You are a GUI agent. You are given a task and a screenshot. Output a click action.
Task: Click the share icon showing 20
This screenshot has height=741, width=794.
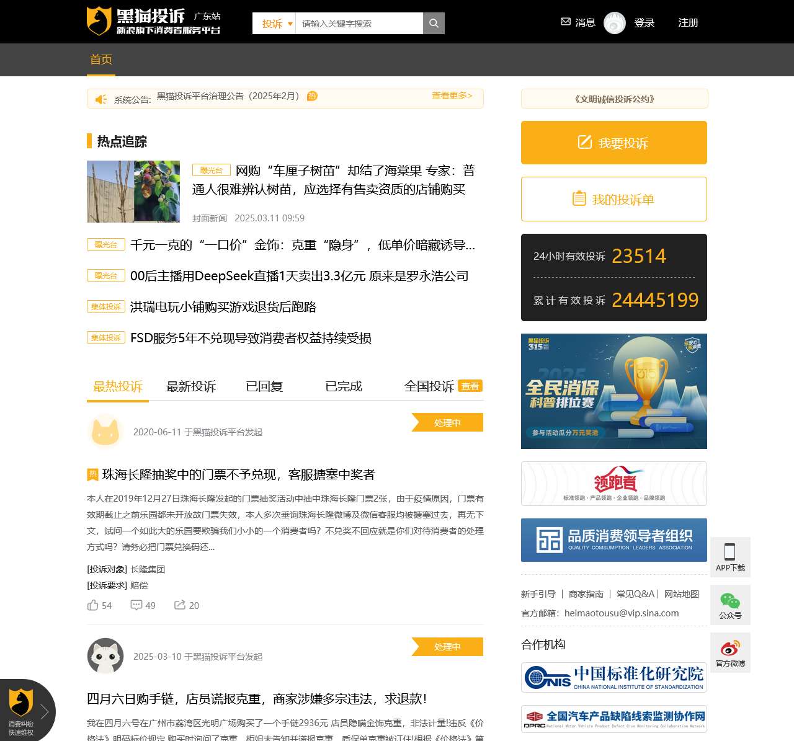point(180,605)
